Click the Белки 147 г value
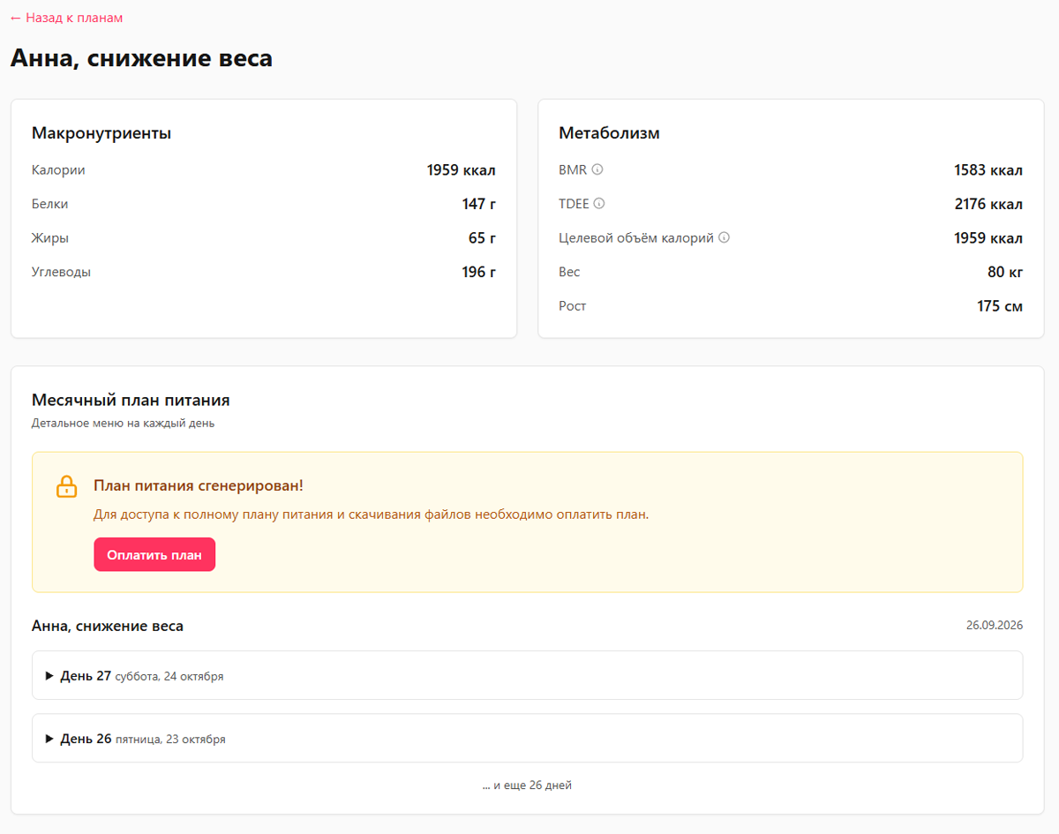 478,204
